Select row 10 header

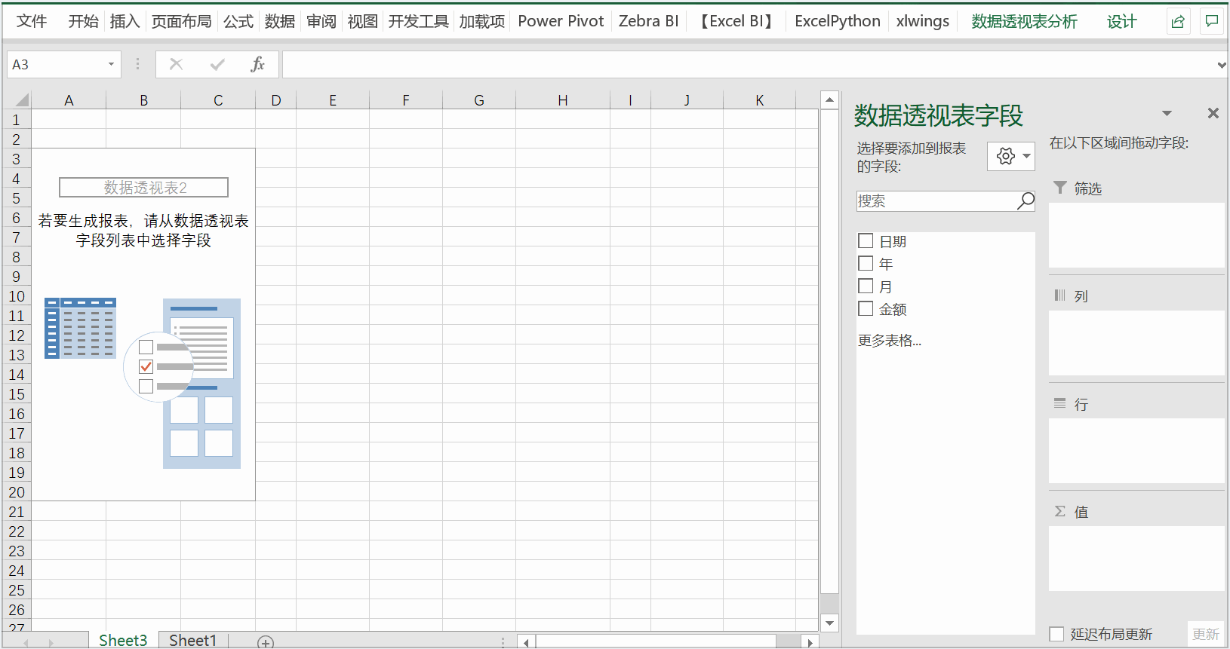[17, 296]
